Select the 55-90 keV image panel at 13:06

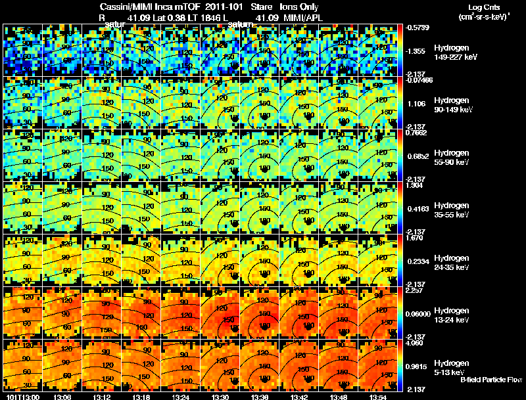click(x=62, y=155)
